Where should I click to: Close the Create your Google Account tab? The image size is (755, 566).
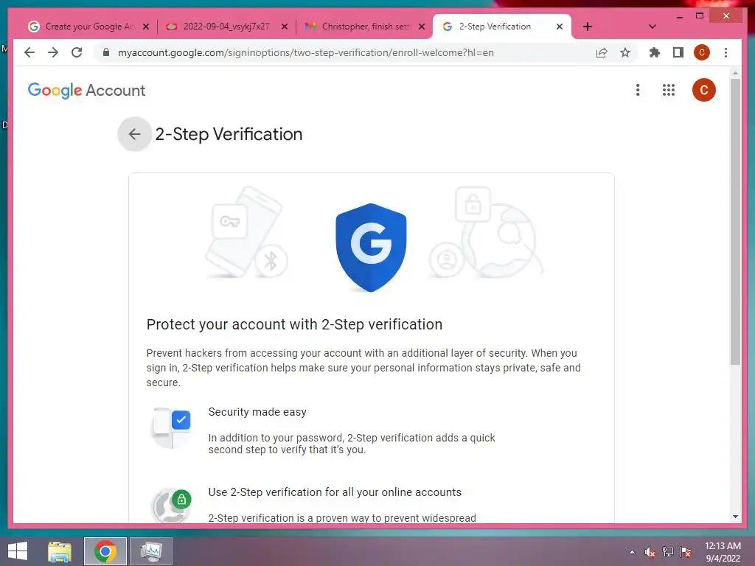146,27
